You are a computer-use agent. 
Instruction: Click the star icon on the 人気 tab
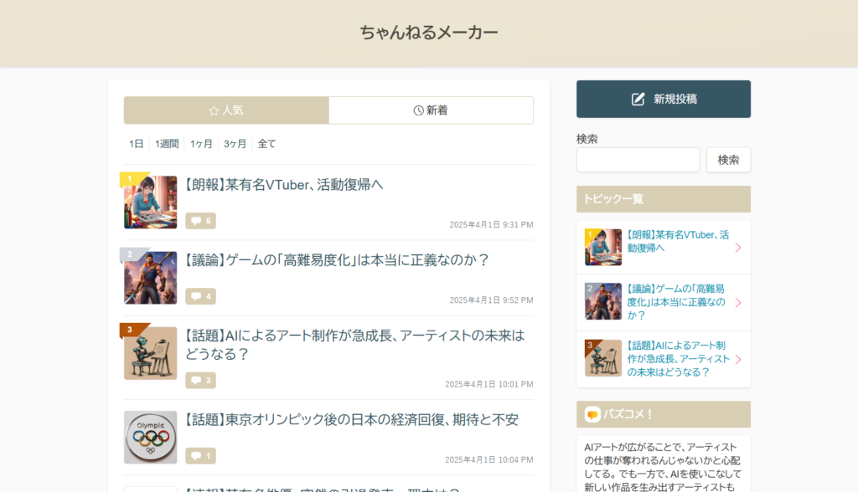tap(214, 111)
